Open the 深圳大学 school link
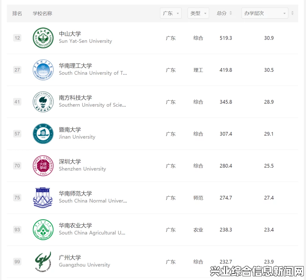The image size is (306, 280). tap(70, 162)
